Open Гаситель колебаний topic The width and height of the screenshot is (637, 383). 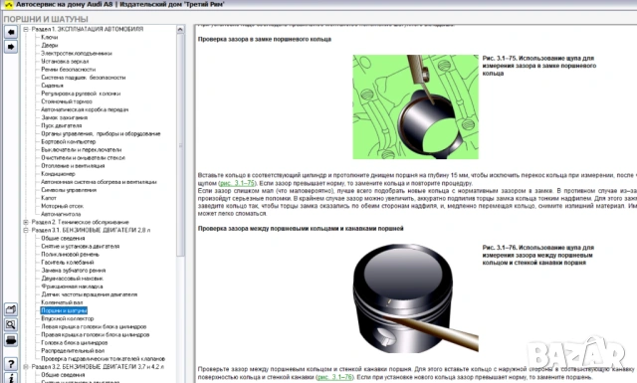[x=68, y=263]
